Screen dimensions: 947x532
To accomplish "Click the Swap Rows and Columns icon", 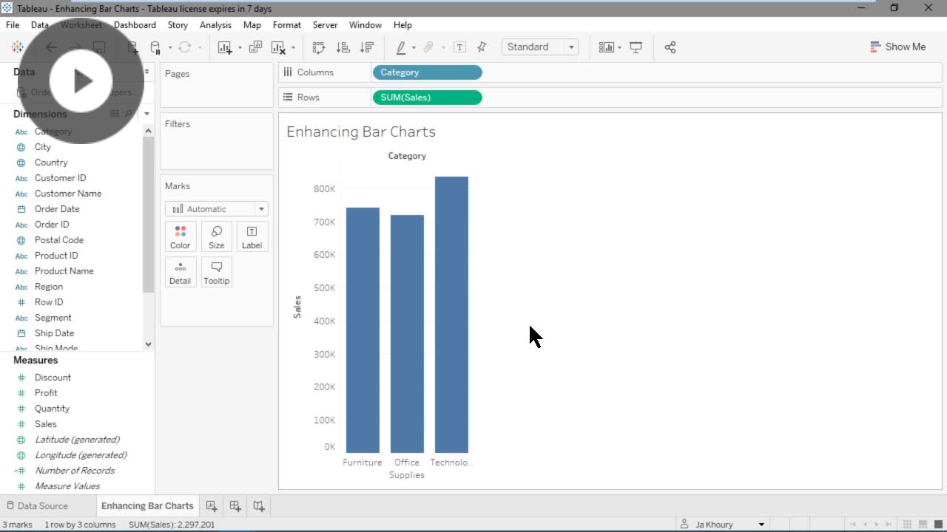I will [x=319, y=47].
